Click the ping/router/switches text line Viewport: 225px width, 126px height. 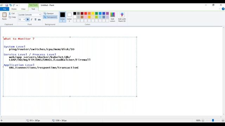coord(41,49)
